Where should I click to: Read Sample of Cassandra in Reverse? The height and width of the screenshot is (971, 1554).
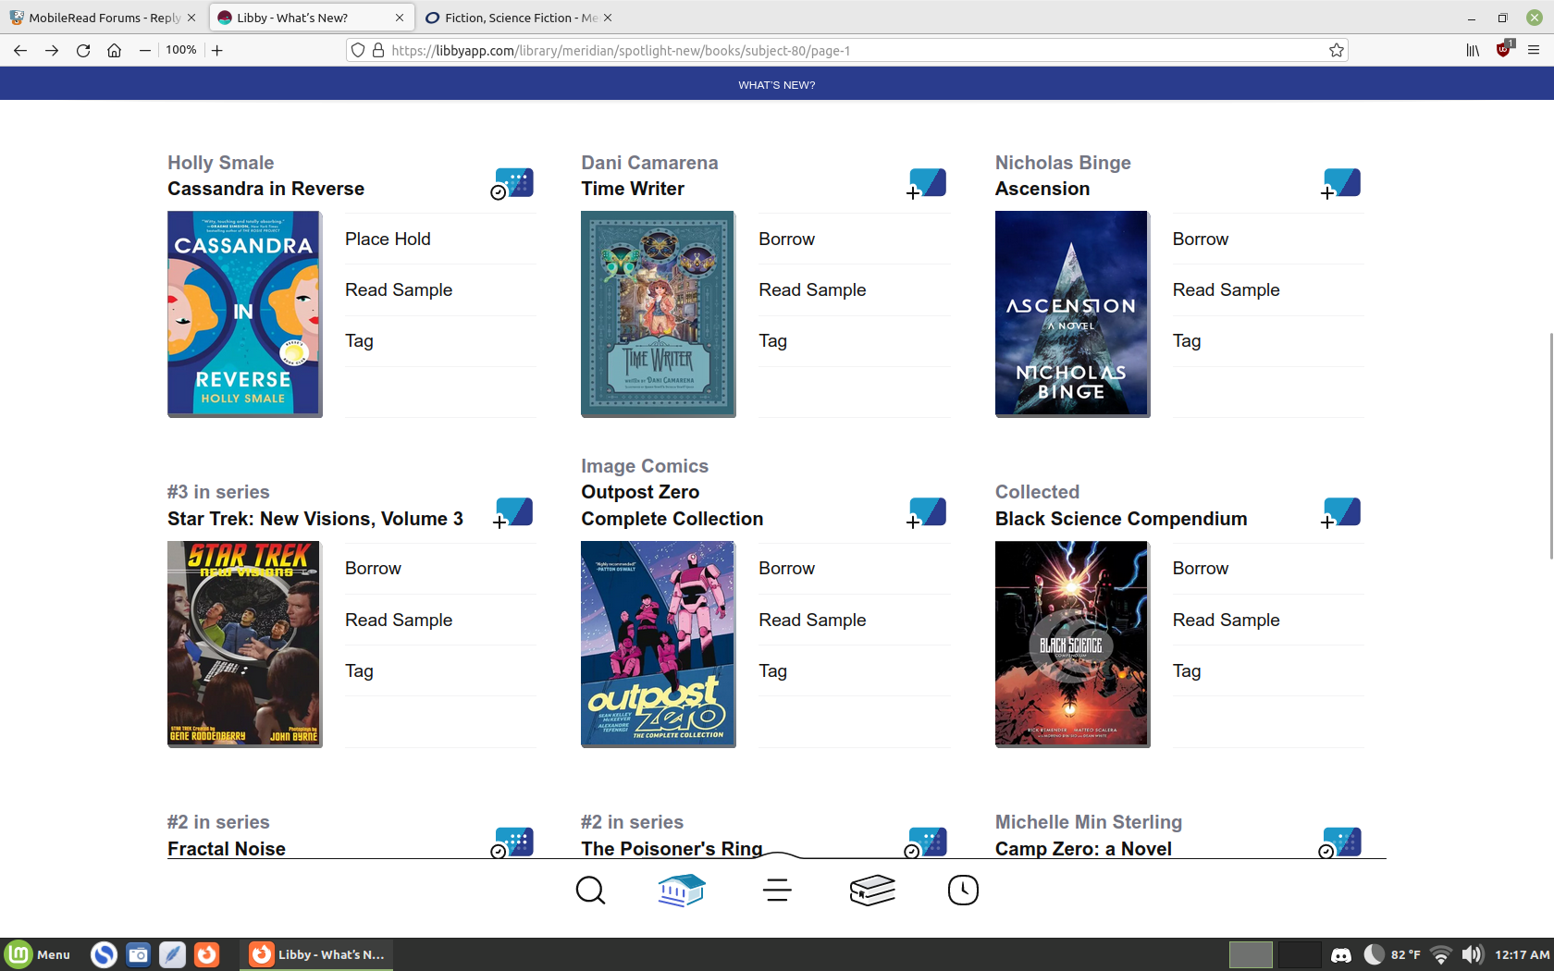click(x=440, y=289)
